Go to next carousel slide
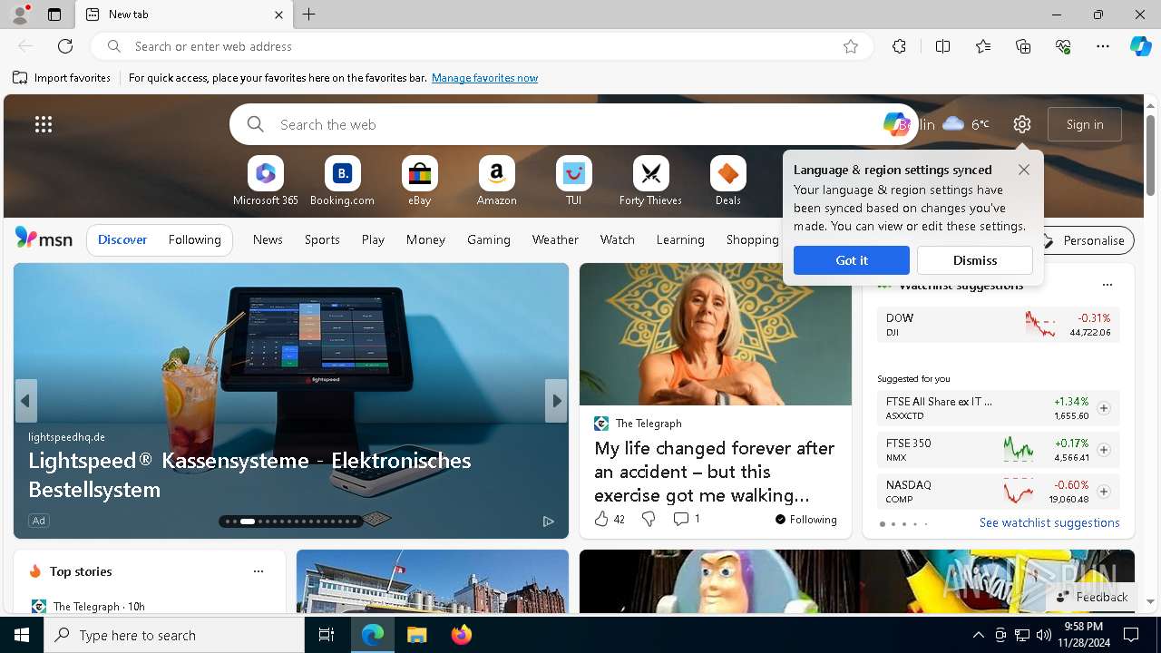The image size is (1161, 653). 556,401
